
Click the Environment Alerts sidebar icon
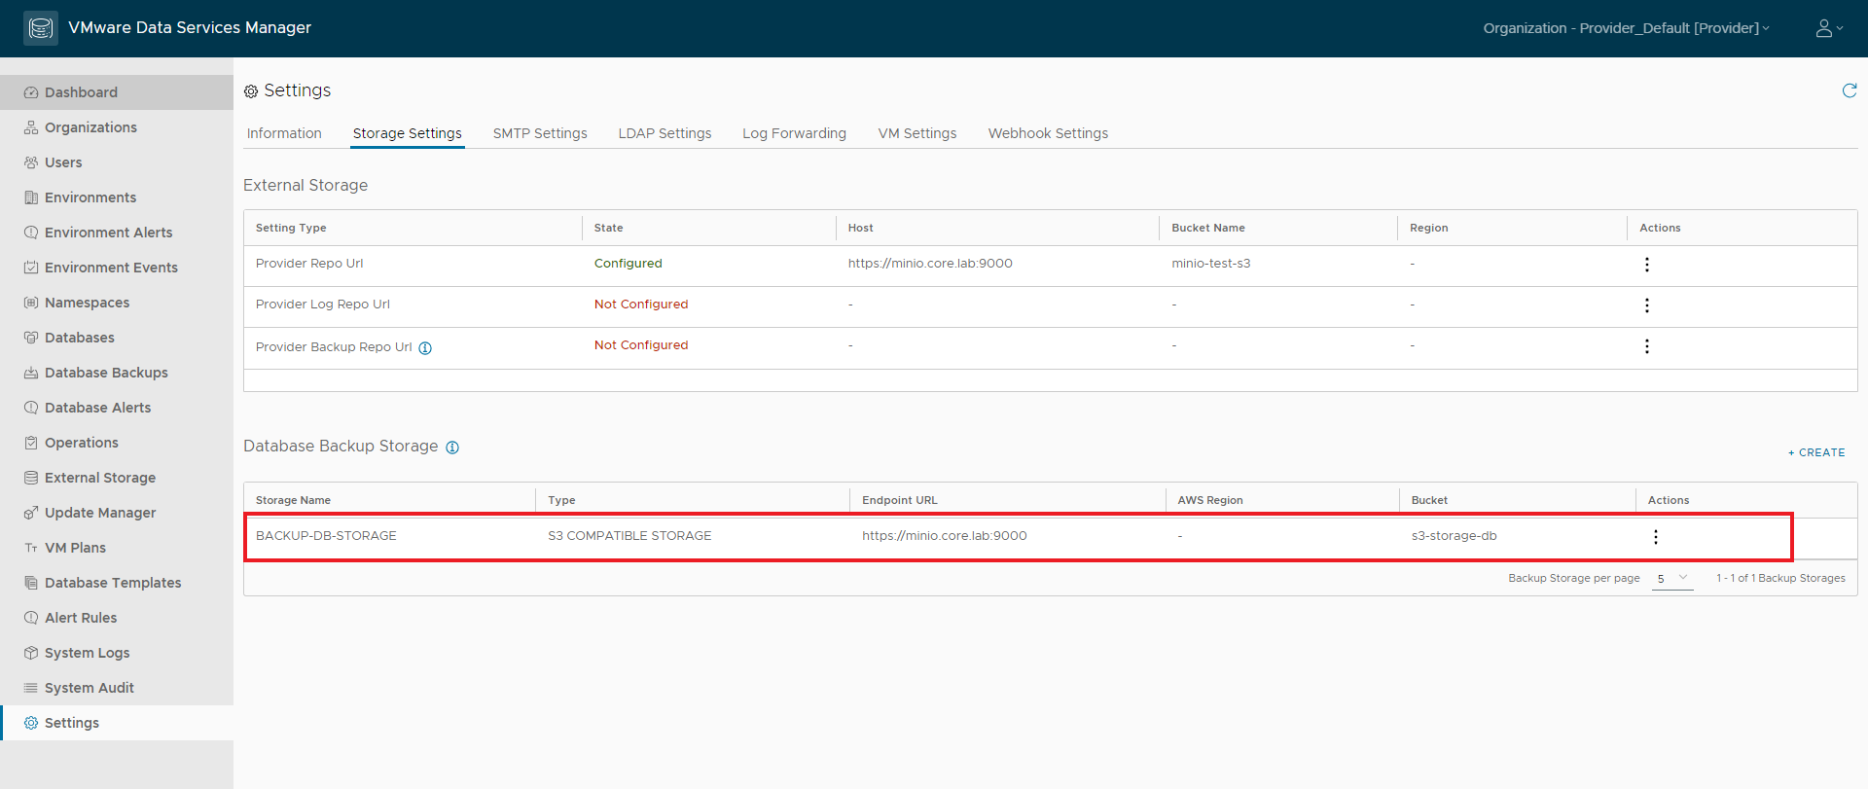pos(31,233)
